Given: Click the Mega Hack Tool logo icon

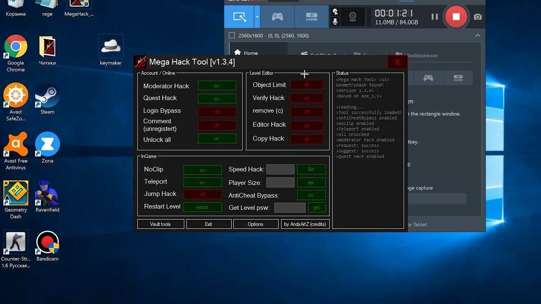Looking at the screenshot, I should (x=140, y=62).
